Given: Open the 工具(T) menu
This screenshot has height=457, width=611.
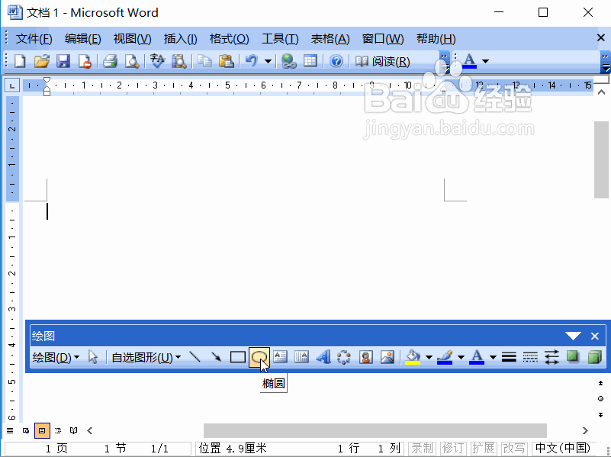Looking at the screenshot, I should click(x=280, y=39).
